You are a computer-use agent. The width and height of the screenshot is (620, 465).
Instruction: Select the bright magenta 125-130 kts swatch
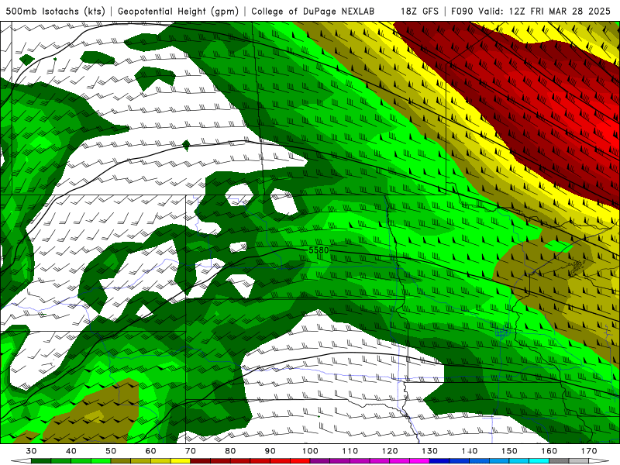click(420, 461)
